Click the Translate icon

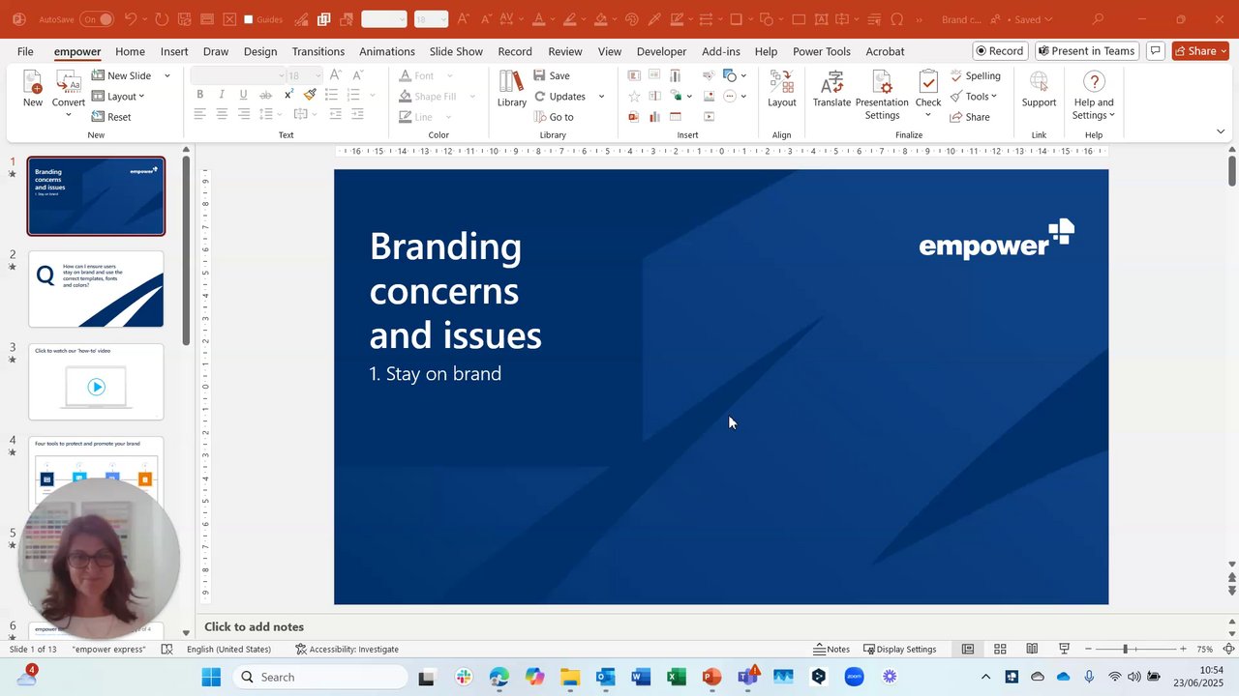click(831, 89)
